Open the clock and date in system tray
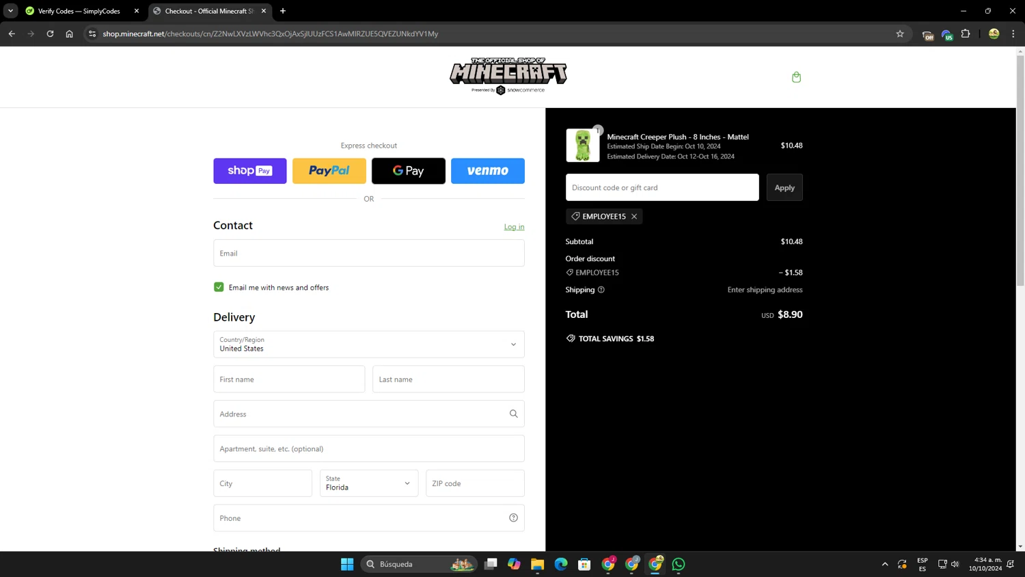This screenshot has width=1025, height=577. click(985, 564)
